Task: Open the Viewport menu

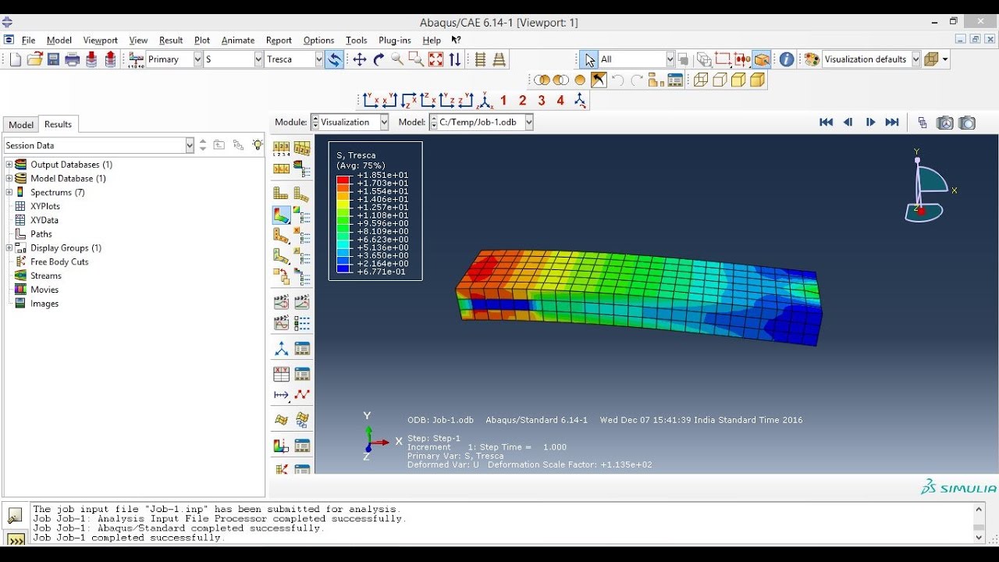Action: (100, 40)
